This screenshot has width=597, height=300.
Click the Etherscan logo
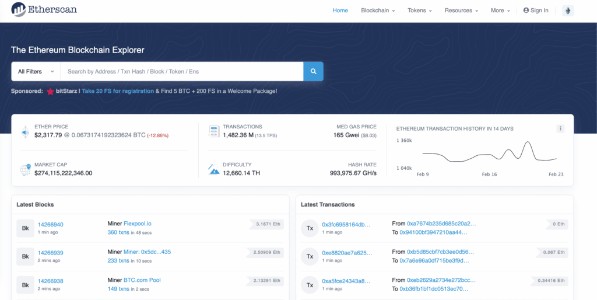coord(44,10)
